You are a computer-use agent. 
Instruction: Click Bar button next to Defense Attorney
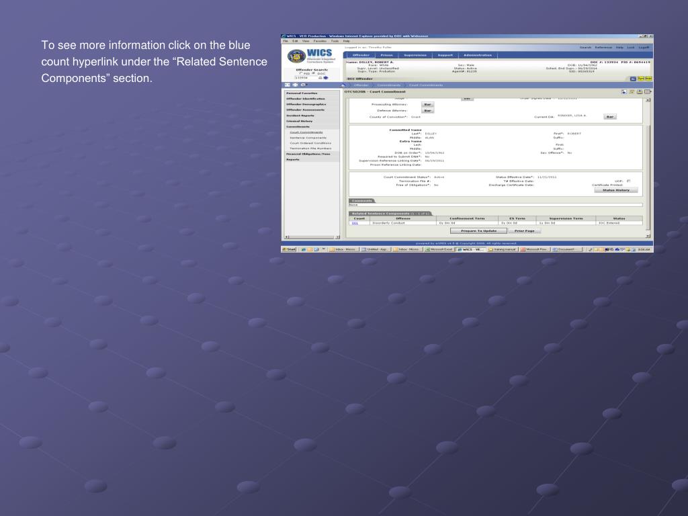(427, 111)
